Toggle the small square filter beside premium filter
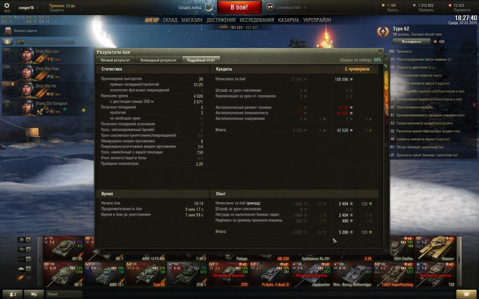The image size is (479, 299). click(x=28, y=277)
